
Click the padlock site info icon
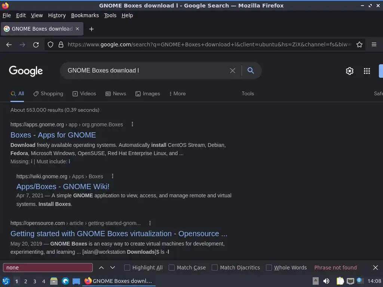61,45
